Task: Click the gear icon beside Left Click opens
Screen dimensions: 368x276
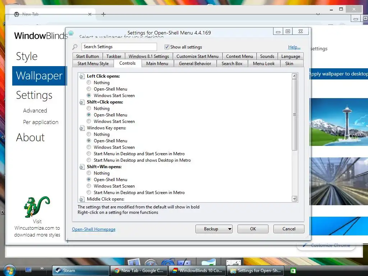Action: [82, 76]
